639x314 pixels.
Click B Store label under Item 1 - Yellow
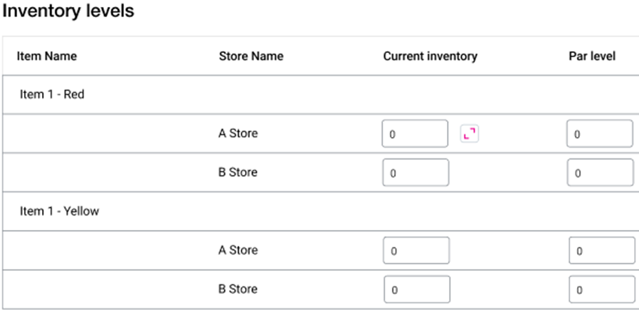[238, 290]
